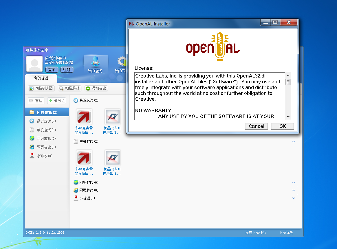
Task: Select 单机游戏 (2) in sidebar
Action: click(47, 130)
